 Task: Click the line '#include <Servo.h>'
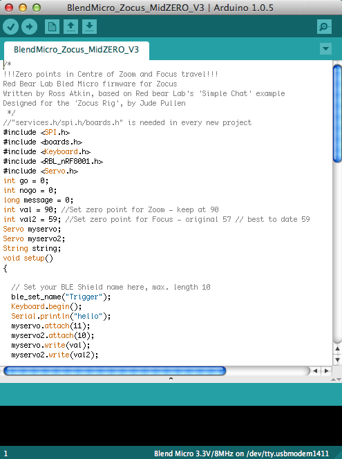[41, 171]
